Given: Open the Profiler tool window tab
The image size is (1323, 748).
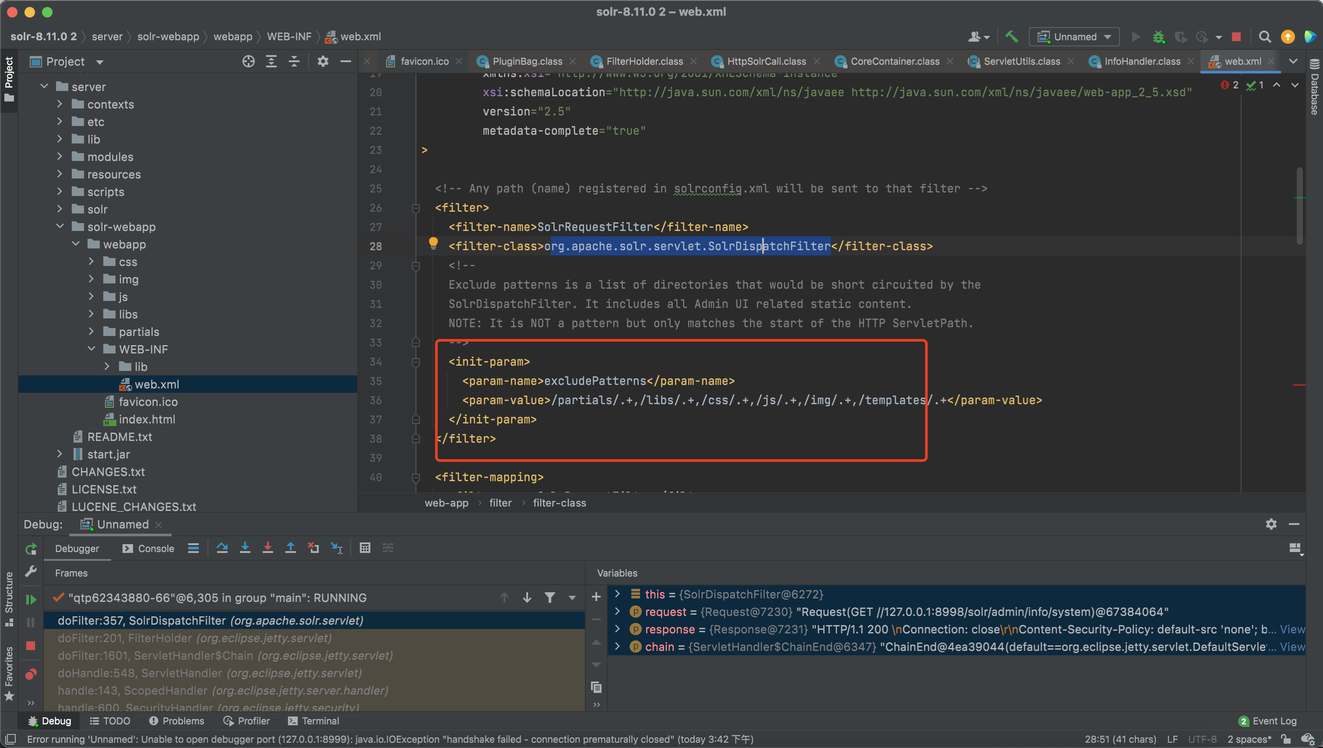Looking at the screenshot, I should point(247,721).
